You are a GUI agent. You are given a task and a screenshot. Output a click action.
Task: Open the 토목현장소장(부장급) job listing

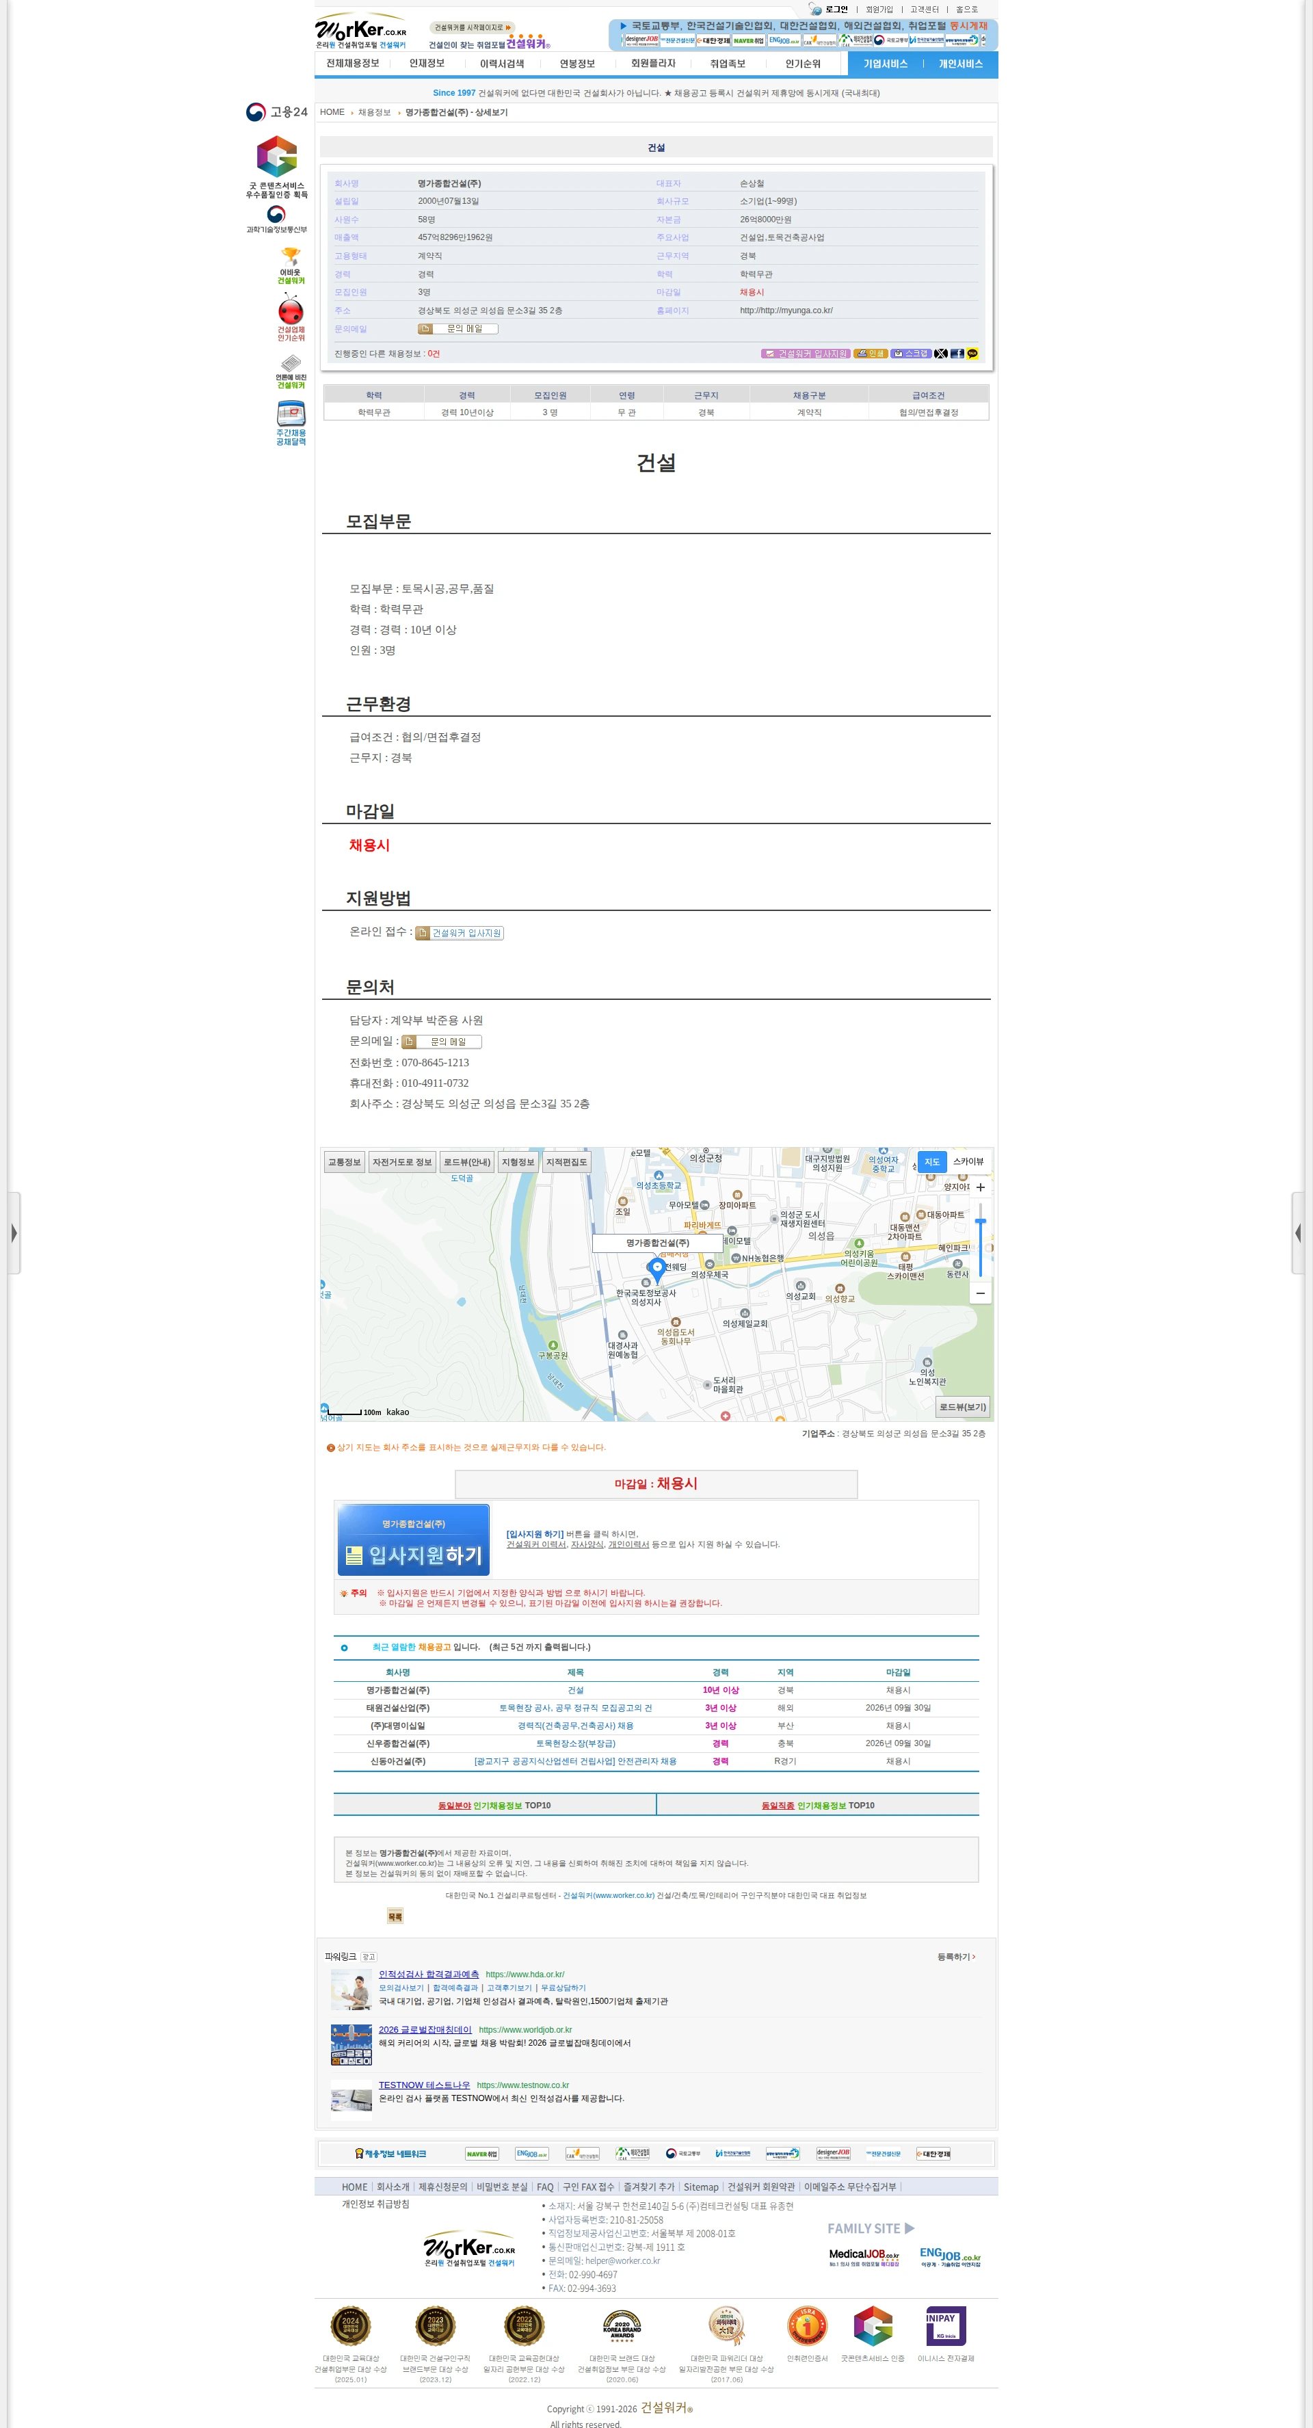(x=575, y=1743)
